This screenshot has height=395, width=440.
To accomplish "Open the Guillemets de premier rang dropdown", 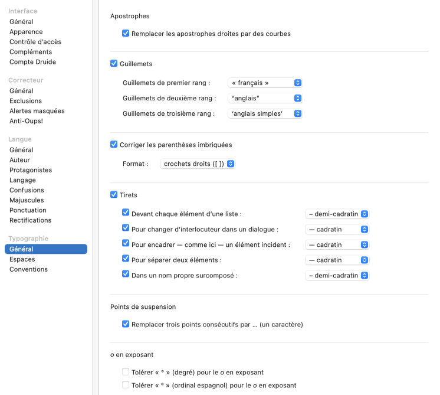I will tap(265, 83).
